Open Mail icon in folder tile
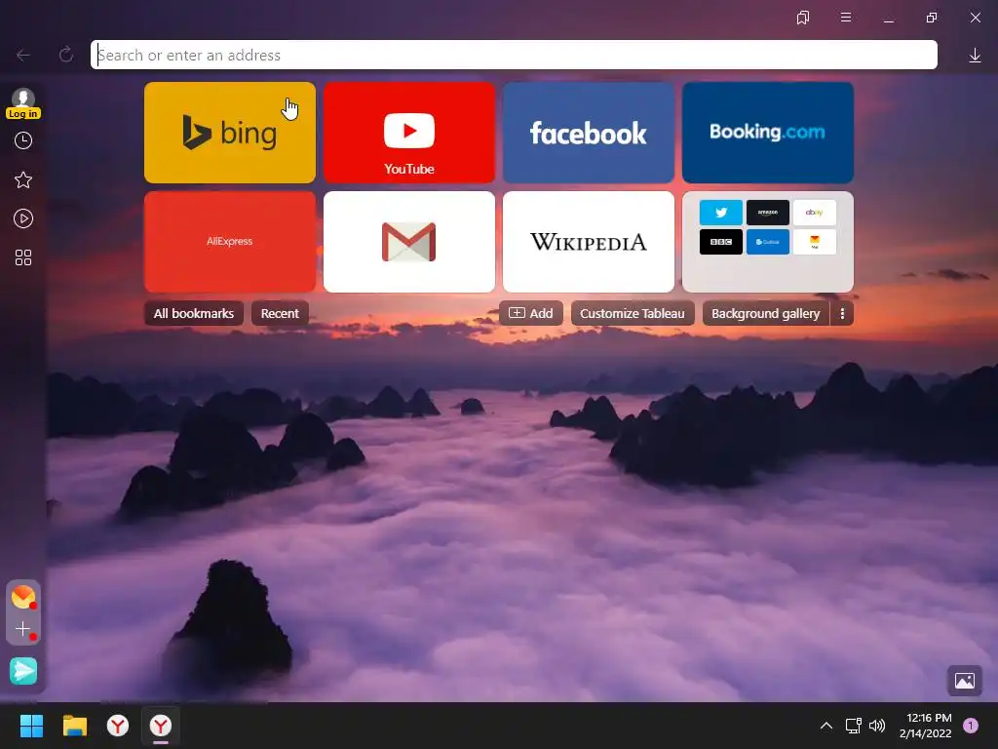 815,242
